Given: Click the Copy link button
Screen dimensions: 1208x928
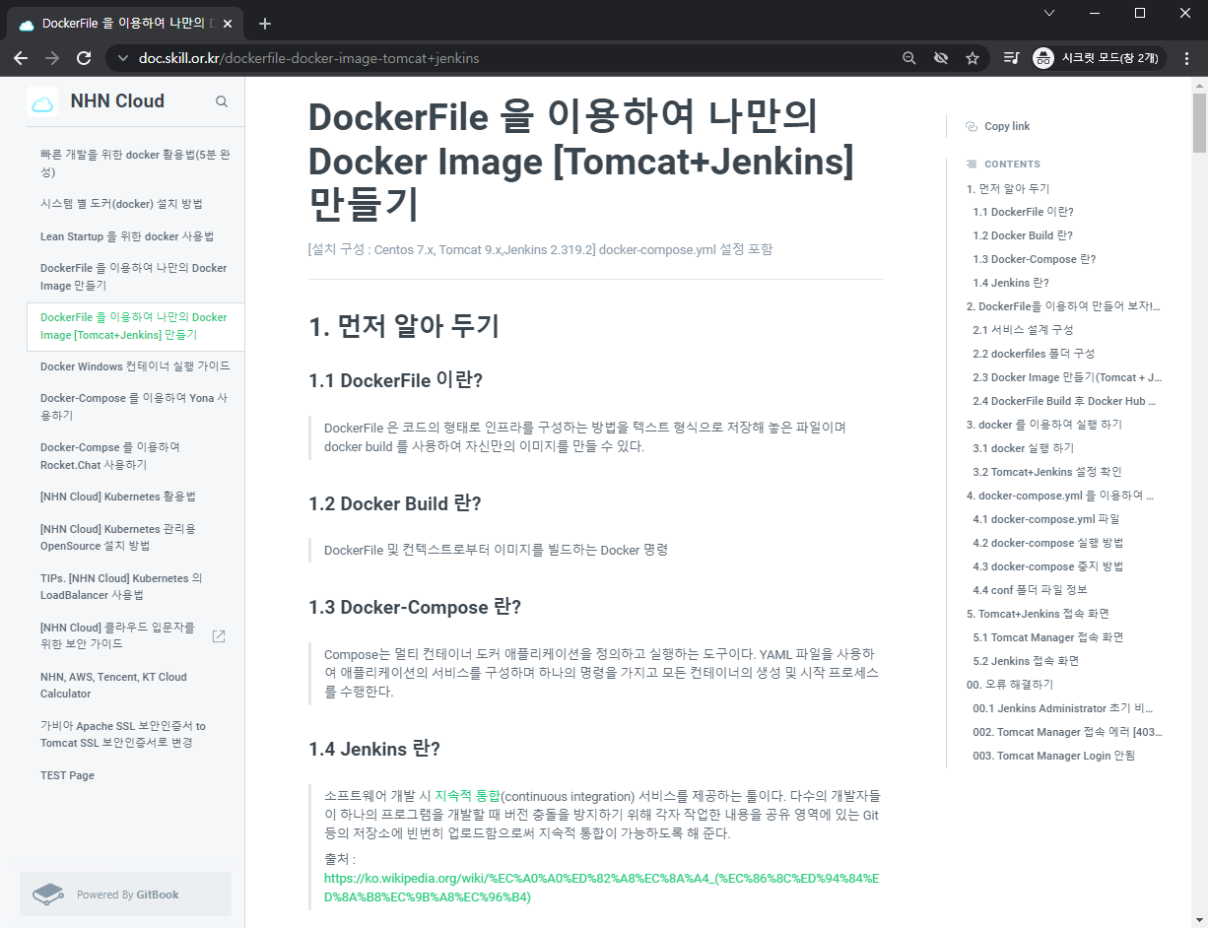Looking at the screenshot, I should [x=998, y=126].
